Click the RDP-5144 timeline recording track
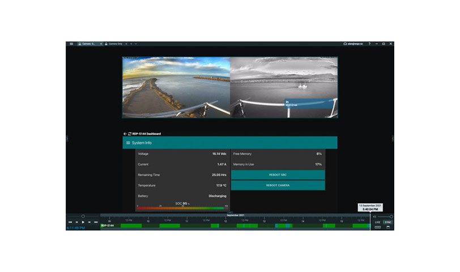 tap(235, 226)
